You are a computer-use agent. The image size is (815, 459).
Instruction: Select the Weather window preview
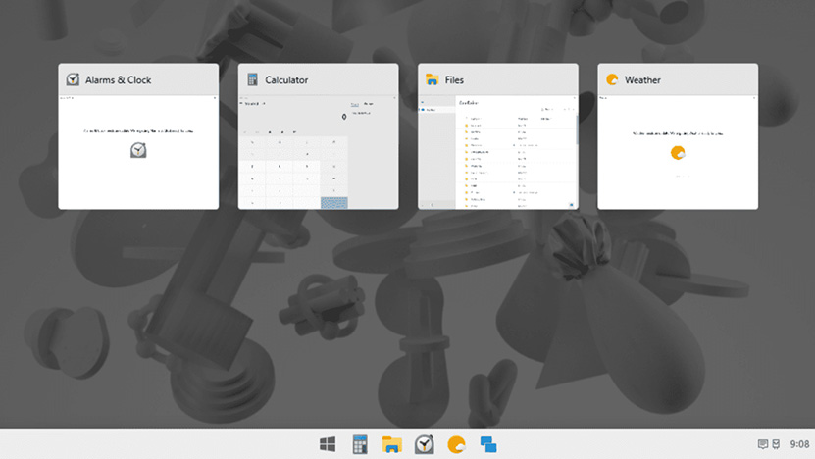678,152
